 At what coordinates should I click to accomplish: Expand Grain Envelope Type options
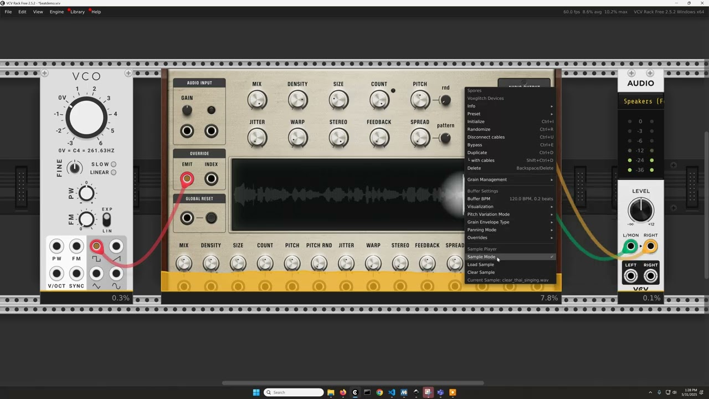click(x=510, y=222)
